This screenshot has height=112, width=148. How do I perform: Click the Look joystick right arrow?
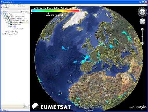point(145,12)
